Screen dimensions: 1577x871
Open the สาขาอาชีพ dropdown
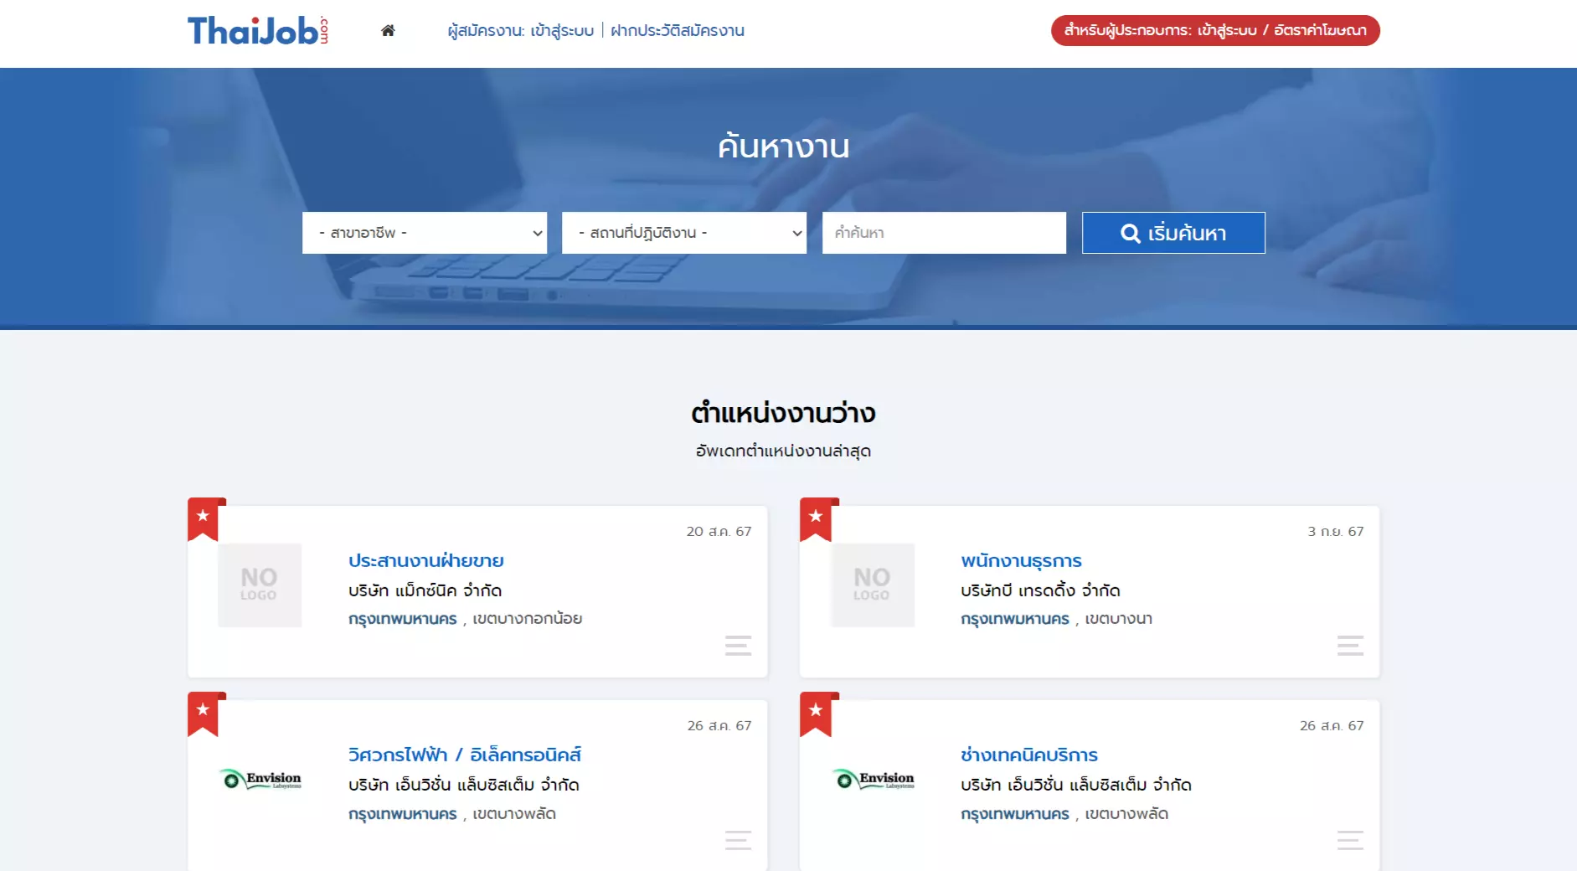[x=425, y=233]
